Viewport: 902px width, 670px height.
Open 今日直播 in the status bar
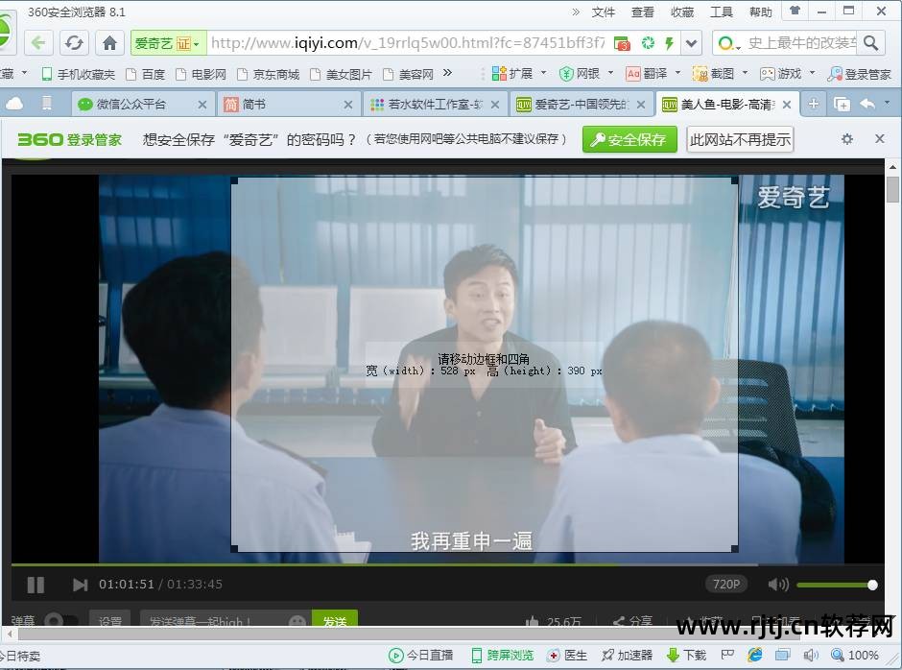[x=420, y=655]
